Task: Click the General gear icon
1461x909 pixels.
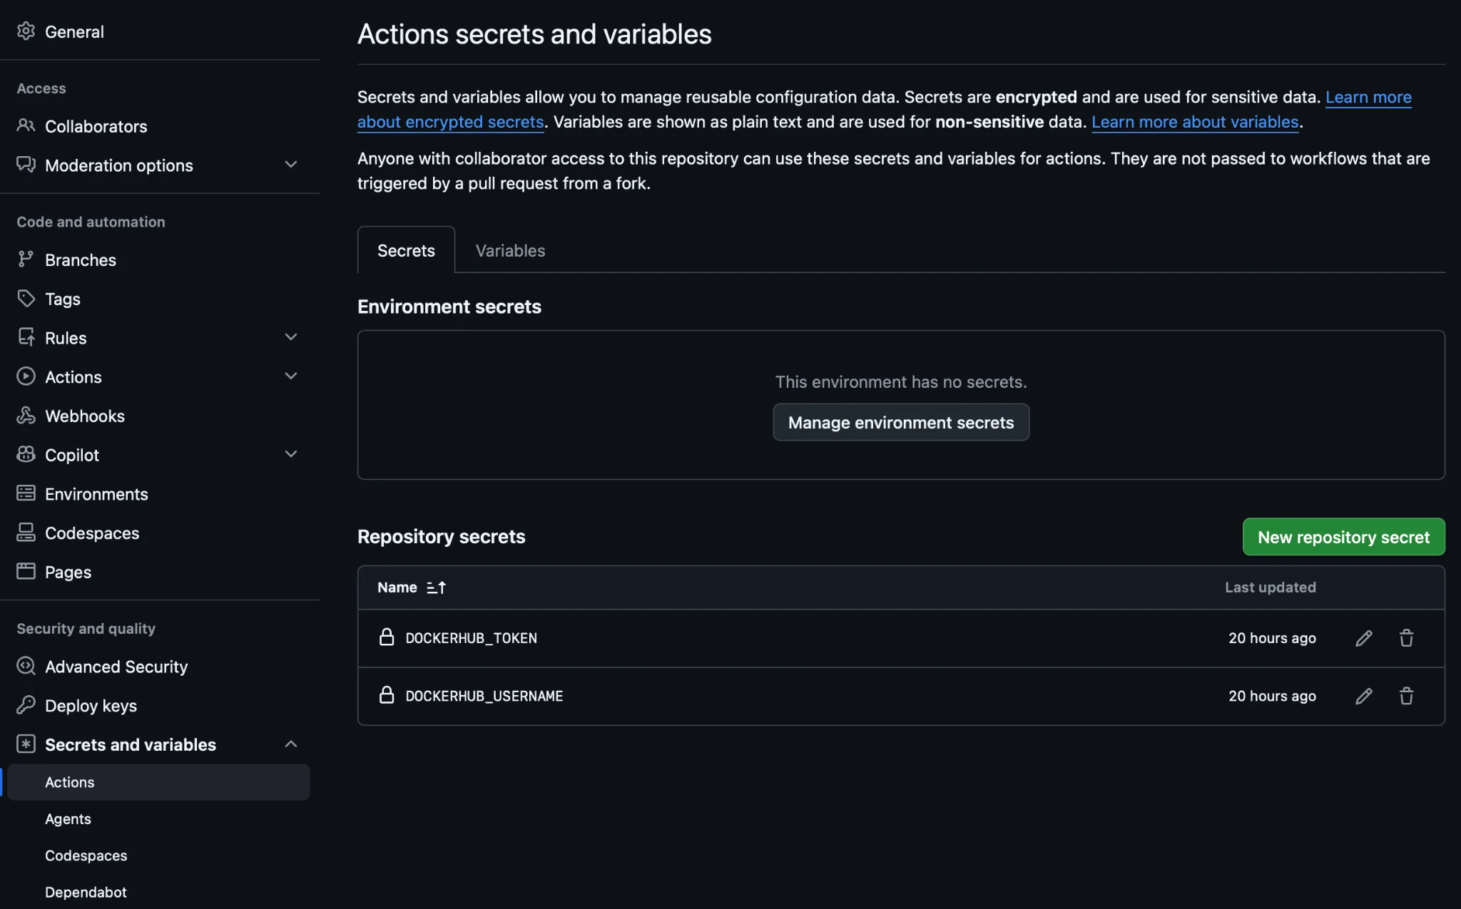Action: [x=26, y=31]
